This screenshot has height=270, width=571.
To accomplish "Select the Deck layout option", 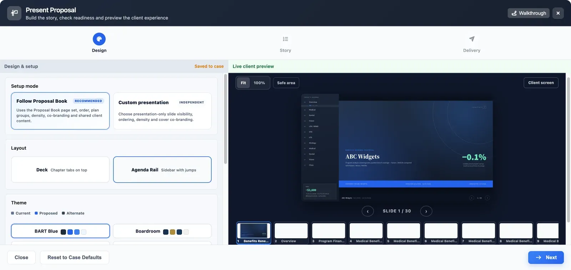I will [x=60, y=170].
